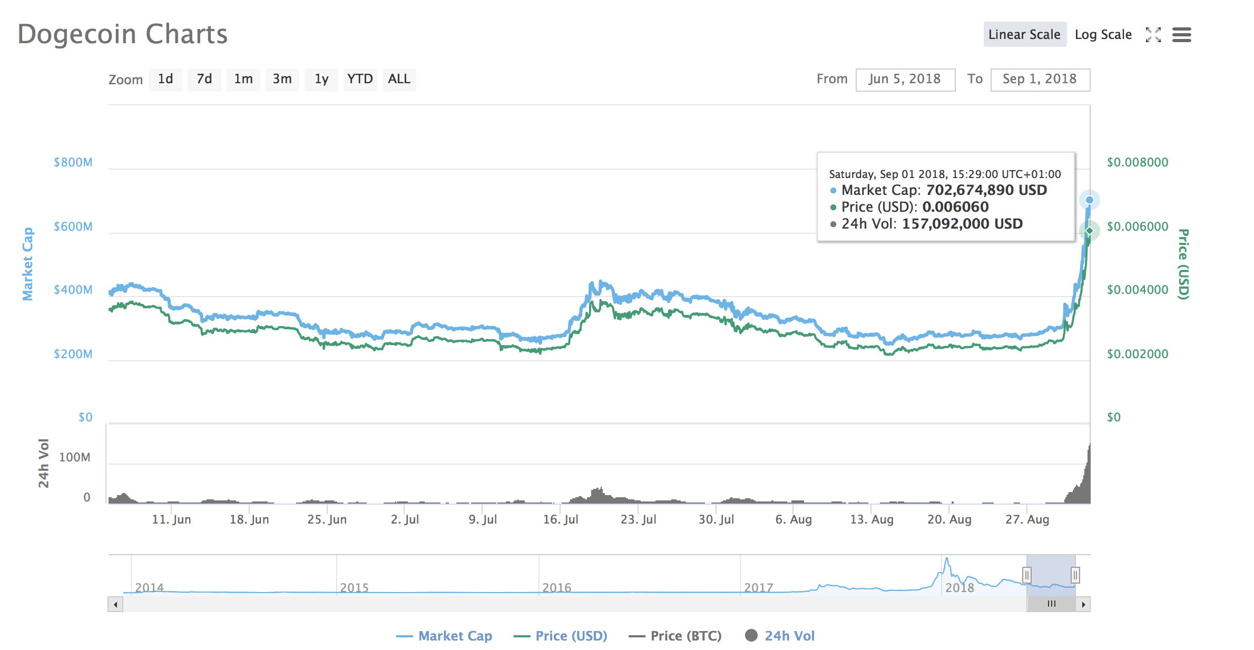The width and height of the screenshot is (1254, 650).
Task: Click the 23. Jul date label
Action: [x=638, y=519]
